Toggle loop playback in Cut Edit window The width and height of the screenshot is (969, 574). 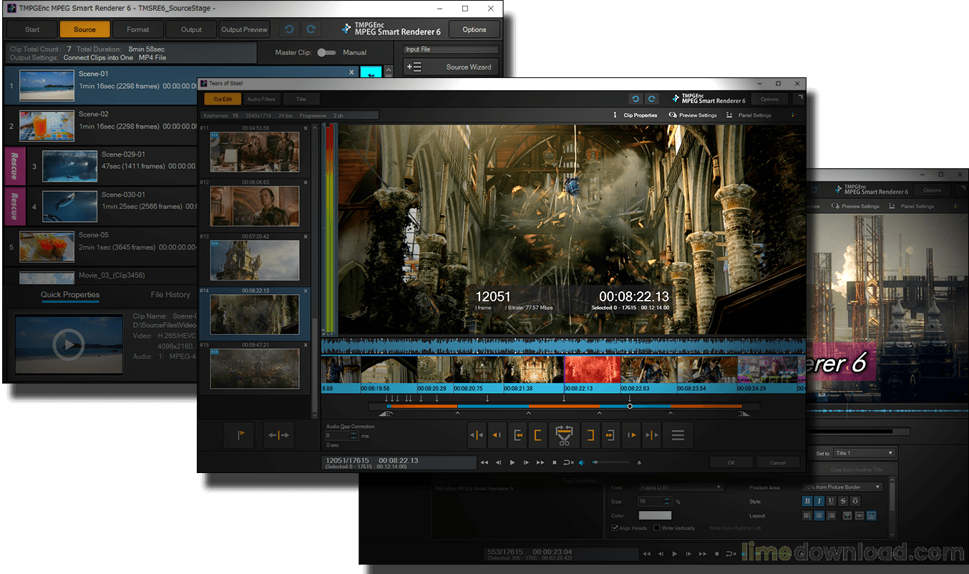[569, 462]
